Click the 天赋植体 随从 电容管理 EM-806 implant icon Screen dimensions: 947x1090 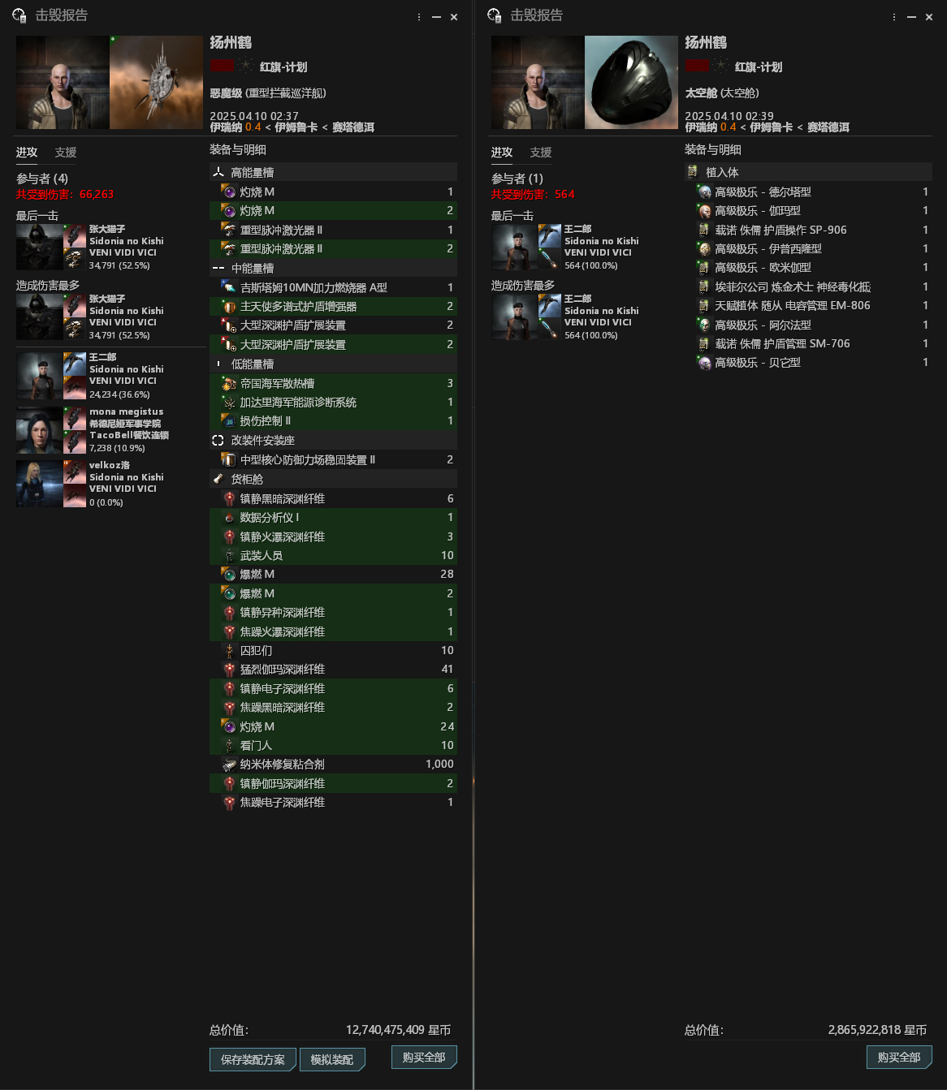click(704, 305)
